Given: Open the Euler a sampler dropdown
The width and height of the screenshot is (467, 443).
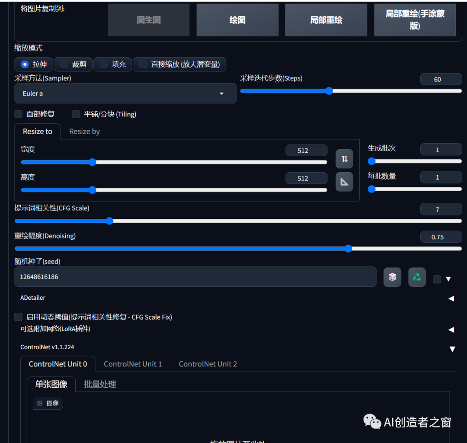Looking at the screenshot, I should point(125,93).
